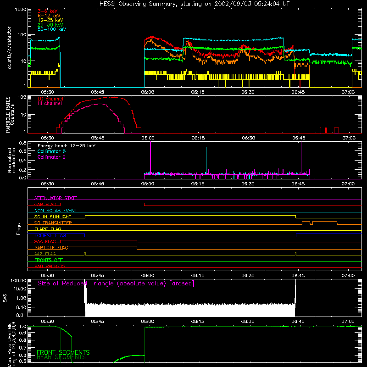Screen dimensions: 367x367
Task: Click the PARTICLE FLAG label
Action: [x=51, y=247]
